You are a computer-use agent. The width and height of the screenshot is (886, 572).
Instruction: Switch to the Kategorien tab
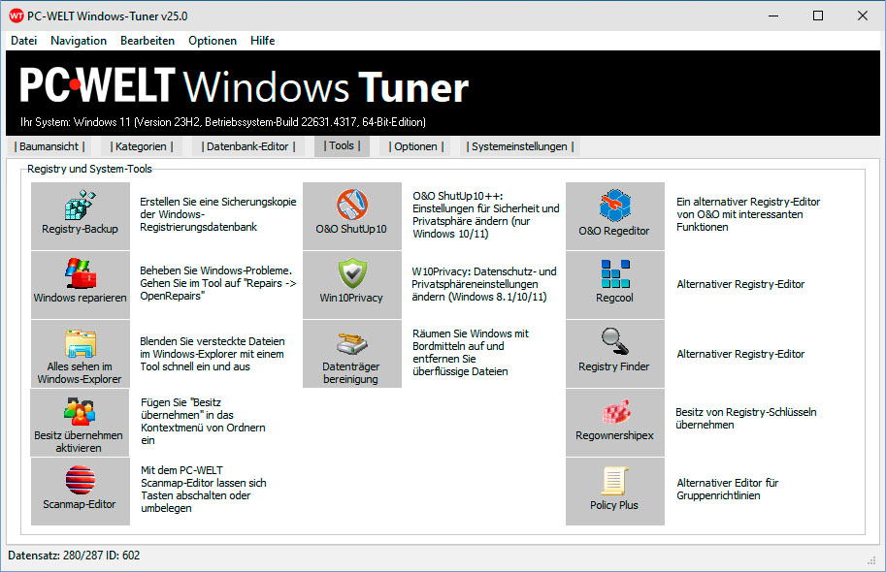point(142,146)
